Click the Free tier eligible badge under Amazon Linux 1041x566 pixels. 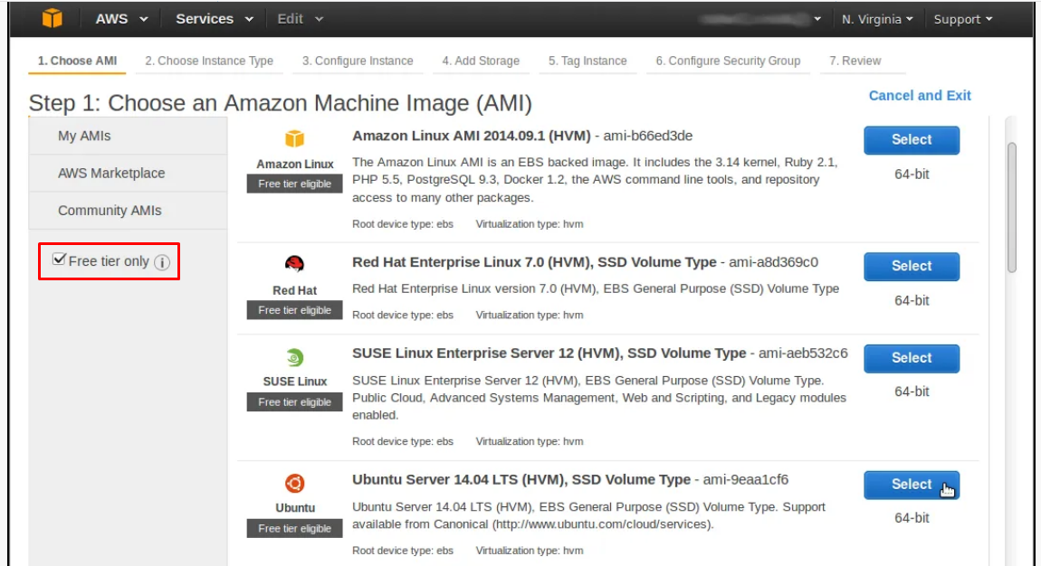coord(295,184)
